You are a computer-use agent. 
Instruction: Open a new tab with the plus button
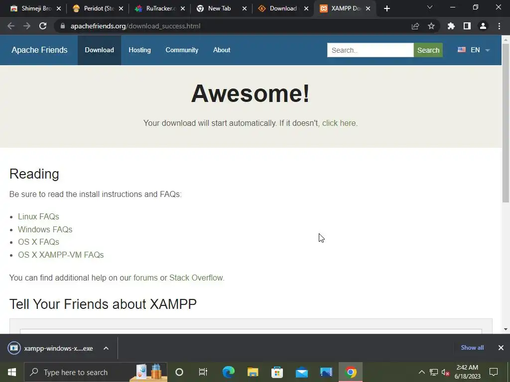[x=386, y=8]
